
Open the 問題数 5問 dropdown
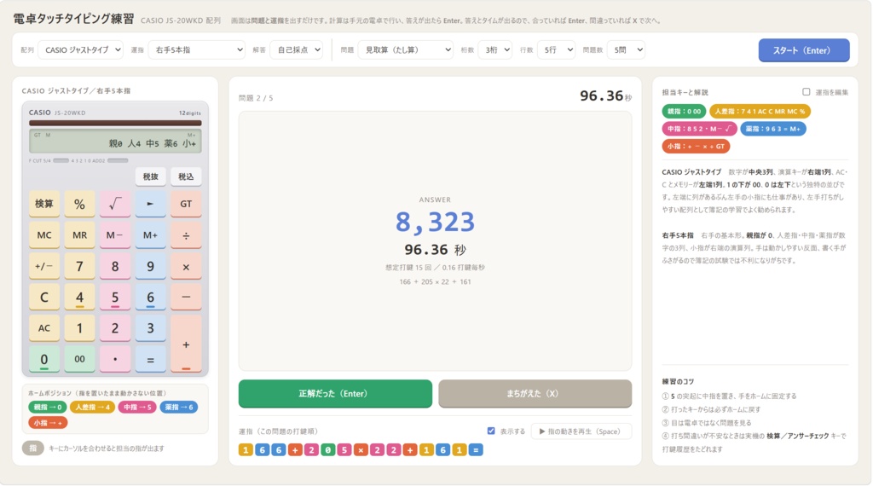click(x=626, y=49)
